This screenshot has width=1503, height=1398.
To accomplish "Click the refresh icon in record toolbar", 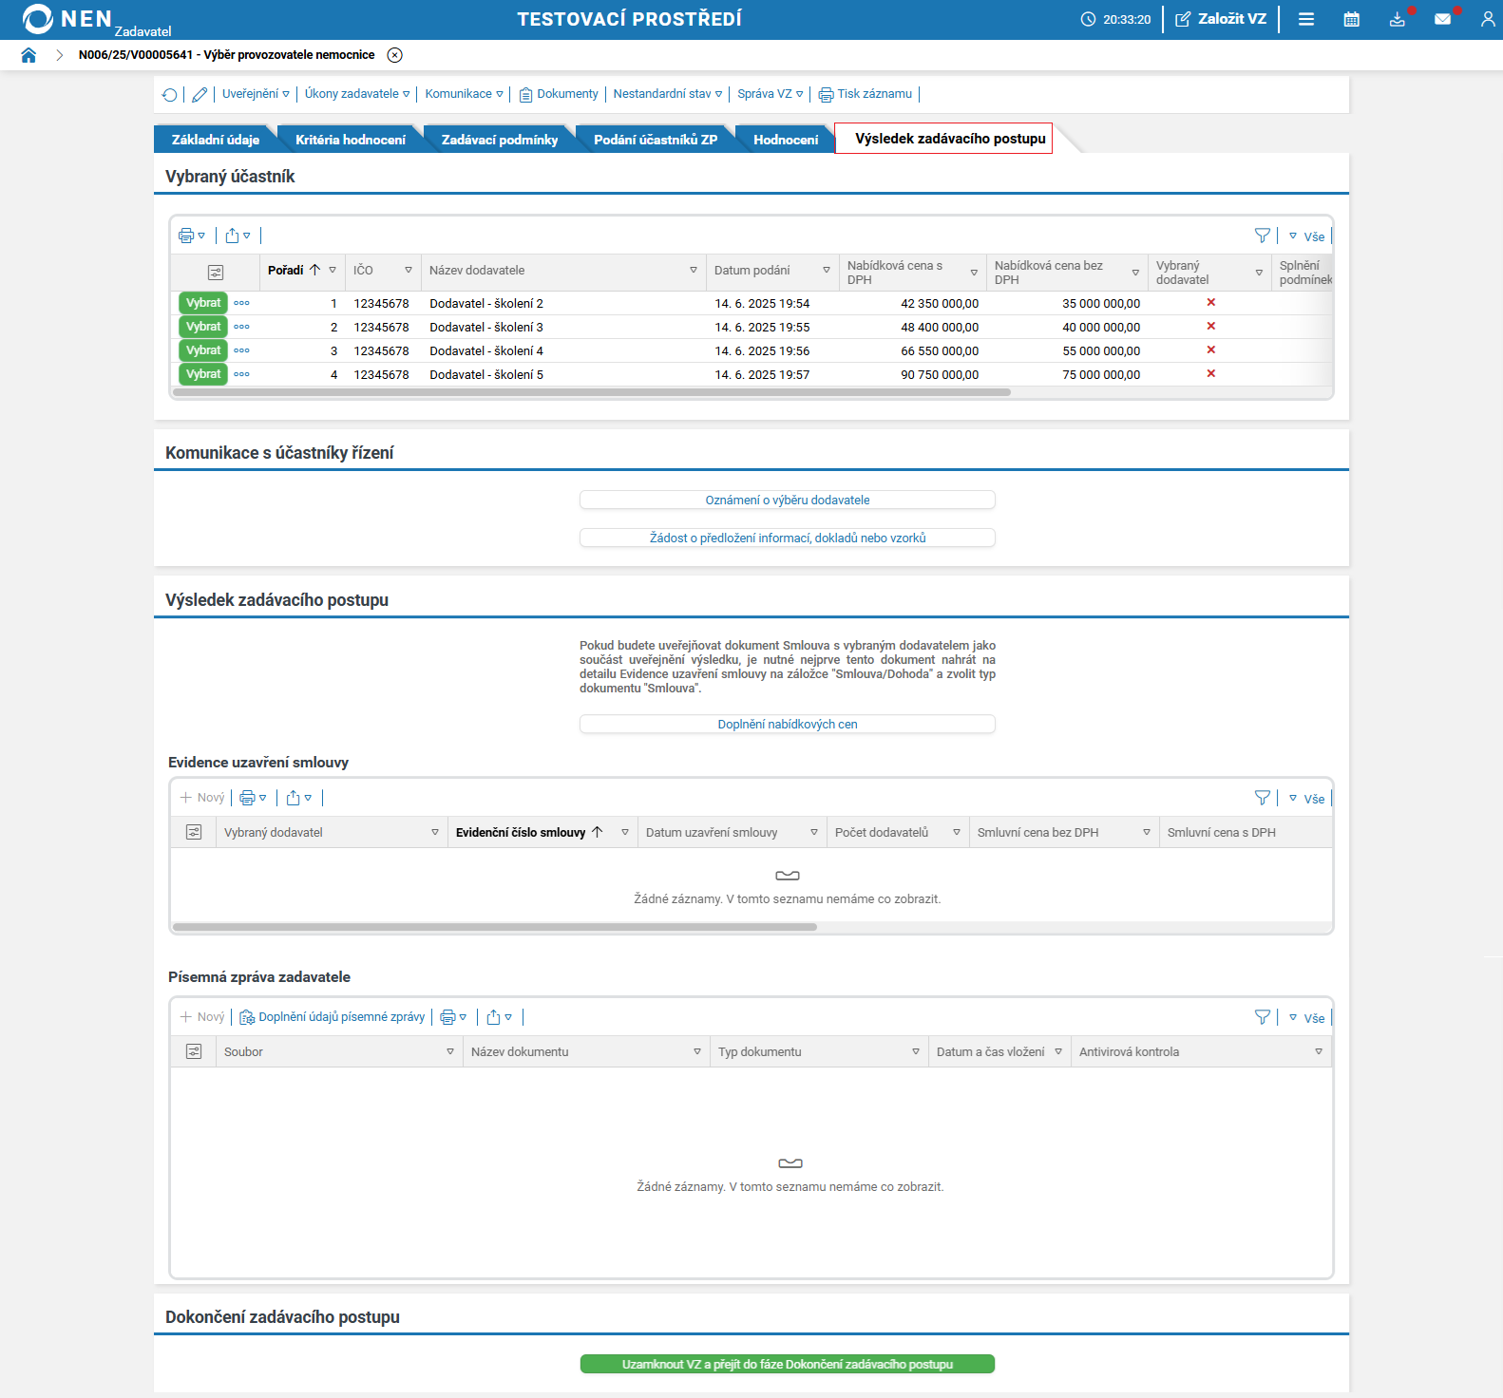I will 169,94.
